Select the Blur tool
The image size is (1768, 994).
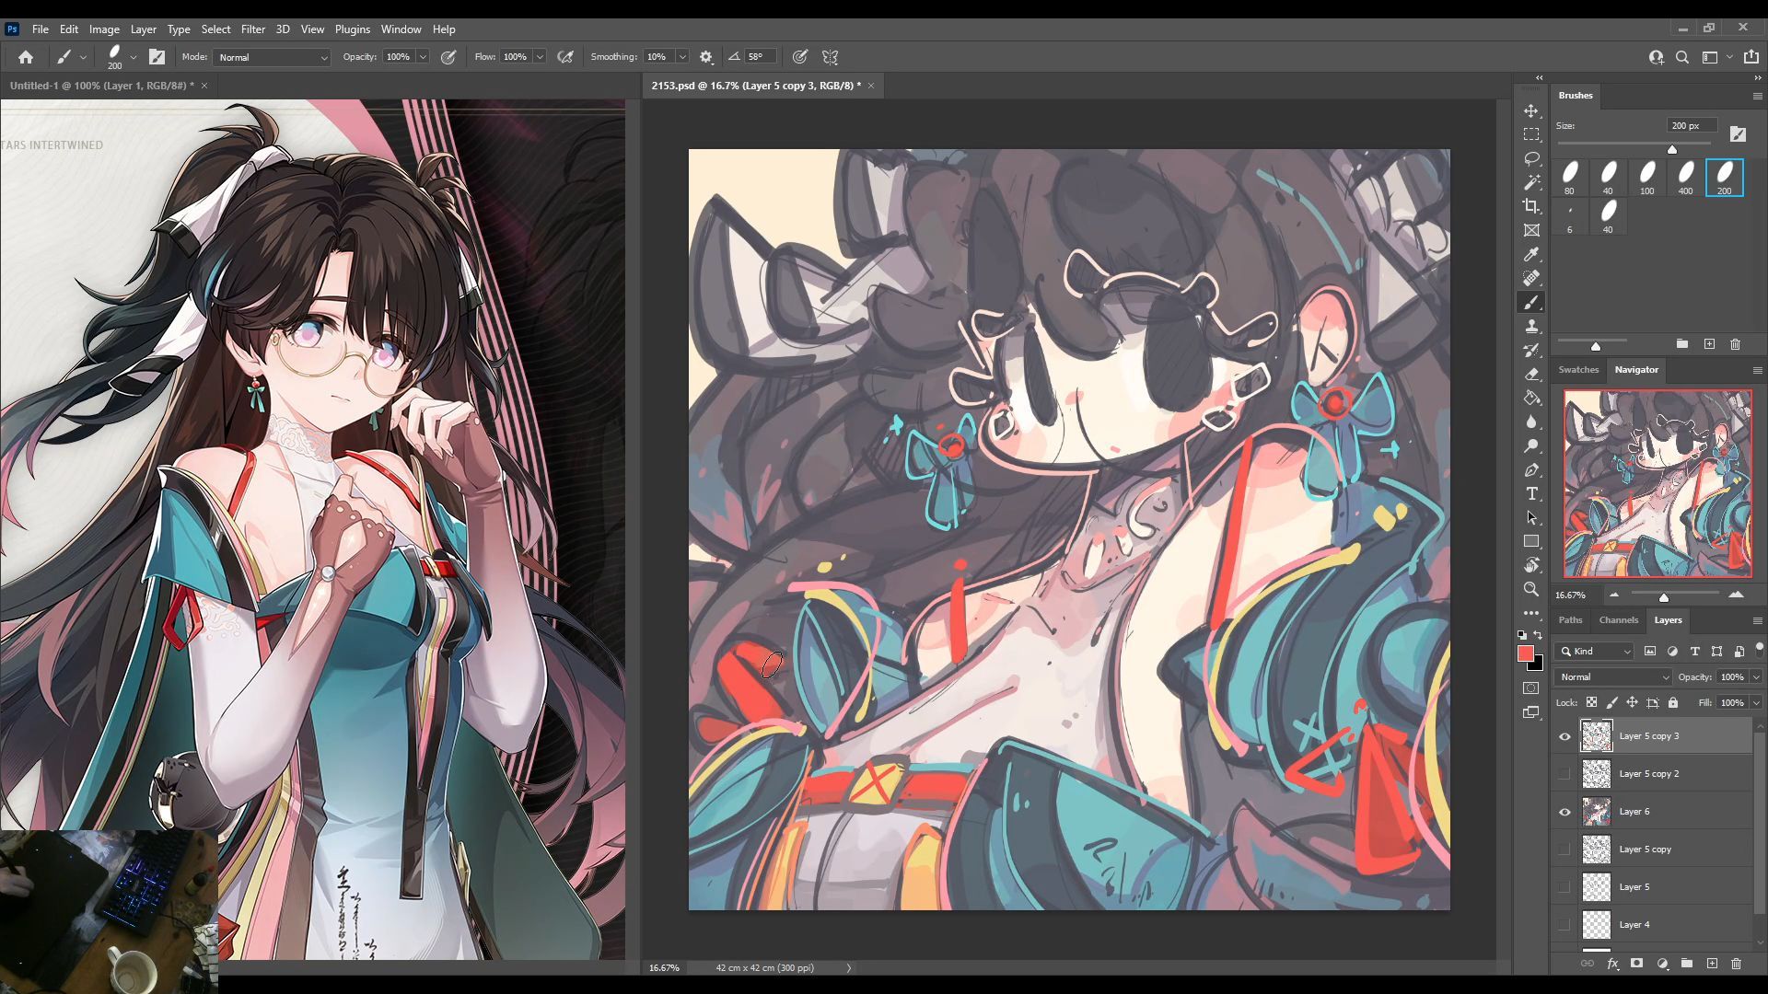pyautogui.click(x=1531, y=422)
